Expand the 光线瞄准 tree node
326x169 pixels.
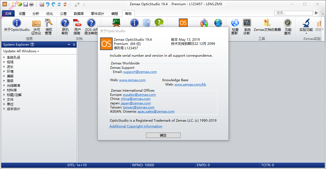[4, 85]
